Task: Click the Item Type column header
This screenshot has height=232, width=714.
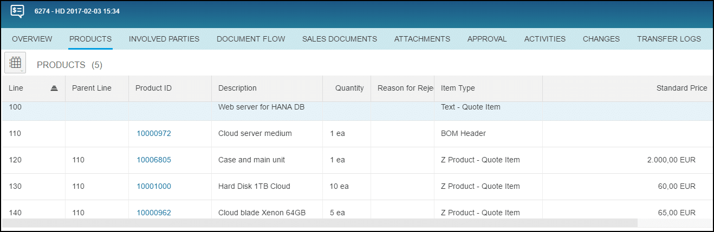Action: tap(458, 88)
